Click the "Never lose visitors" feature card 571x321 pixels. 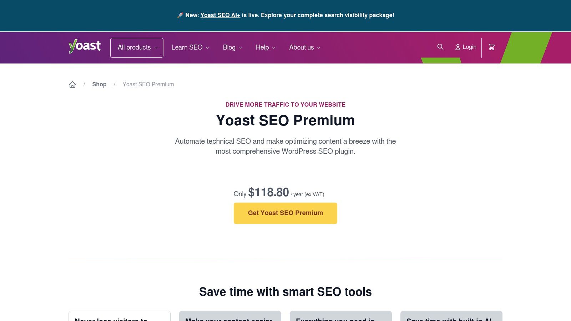click(x=119, y=317)
